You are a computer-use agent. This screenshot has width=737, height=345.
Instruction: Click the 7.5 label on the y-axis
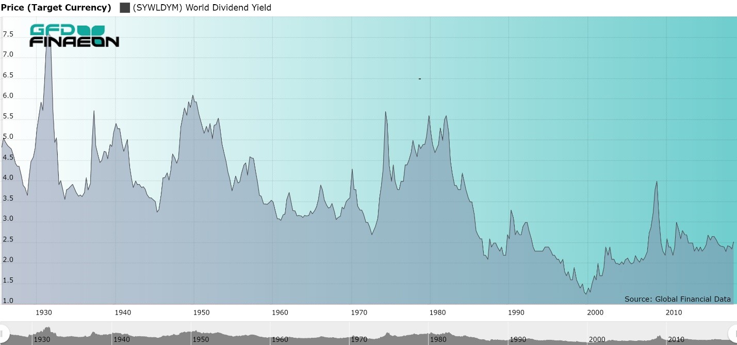click(x=8, y=35)
